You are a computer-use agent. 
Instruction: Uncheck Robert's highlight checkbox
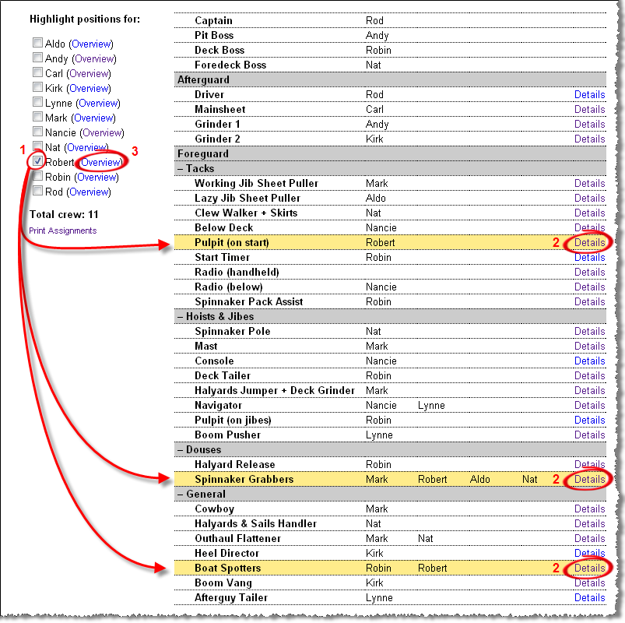[x=37, y=162]
